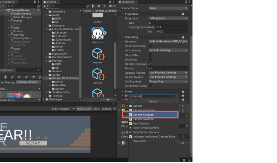Open the App Icon asset thumbnail
Viewport: 277px width, 163px height.
coord(98,33)
